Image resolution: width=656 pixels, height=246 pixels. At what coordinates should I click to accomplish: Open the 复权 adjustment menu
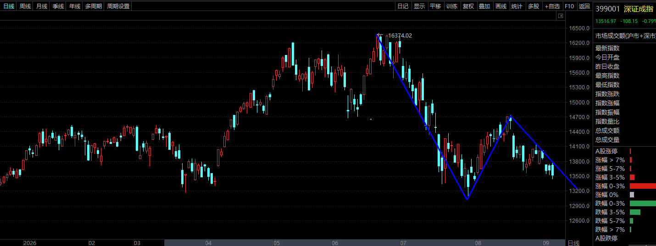pyautogui.click(x=468, y=6)
